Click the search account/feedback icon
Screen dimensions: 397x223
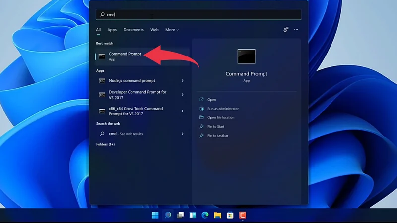pyautogui.click(x=286, y=30)
